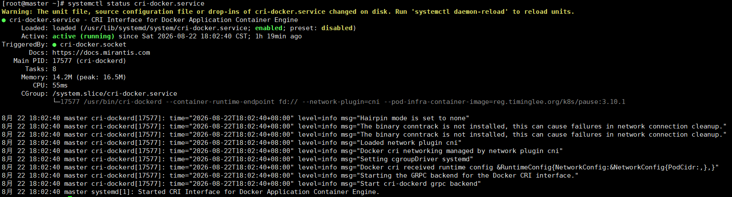The width and height of the screenshot is (732, 197).
Task: Click the CPU value '55ms'
Action: tap(60, 85)
